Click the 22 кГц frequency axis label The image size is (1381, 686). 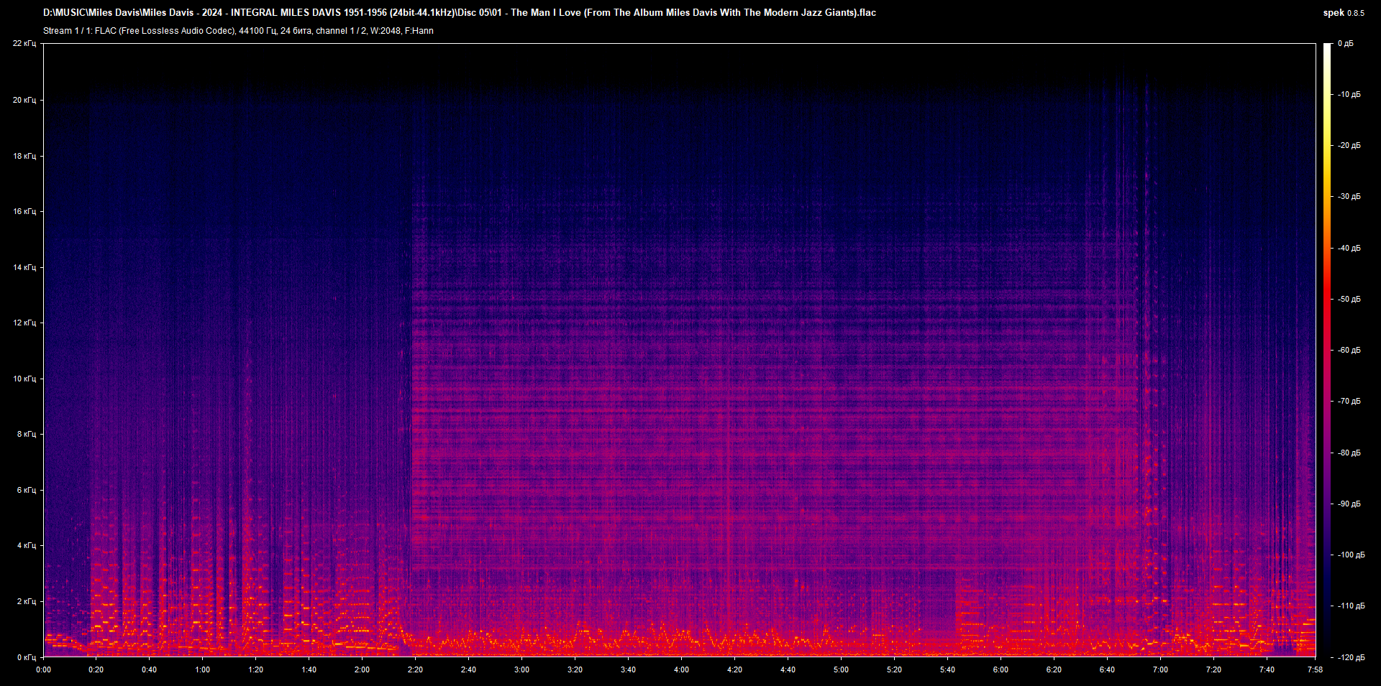point(24,44)
